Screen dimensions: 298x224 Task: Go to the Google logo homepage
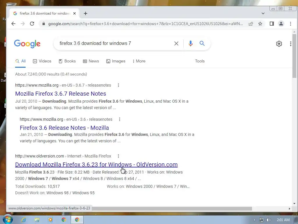[27, 44]
